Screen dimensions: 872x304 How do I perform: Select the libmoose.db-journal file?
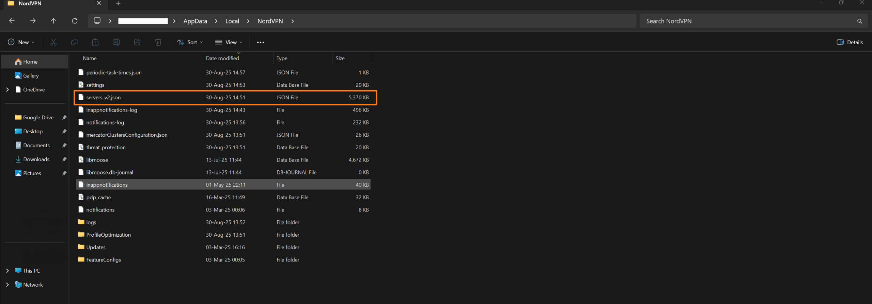click(223, 172)
